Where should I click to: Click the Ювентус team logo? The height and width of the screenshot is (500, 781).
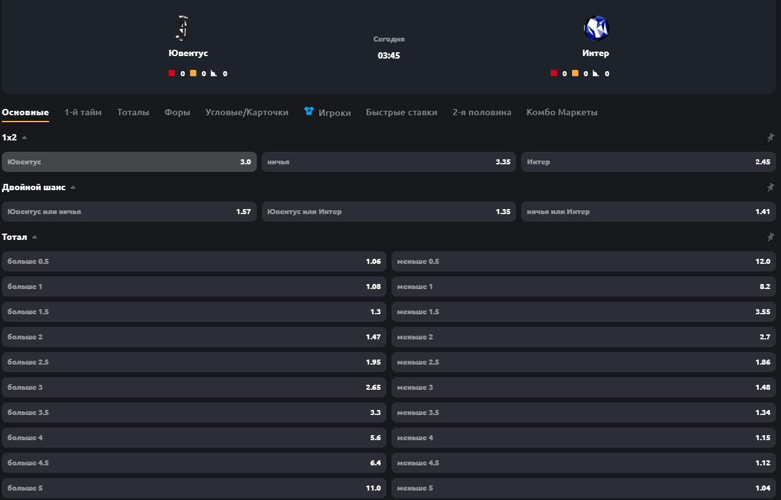[181, 28]
